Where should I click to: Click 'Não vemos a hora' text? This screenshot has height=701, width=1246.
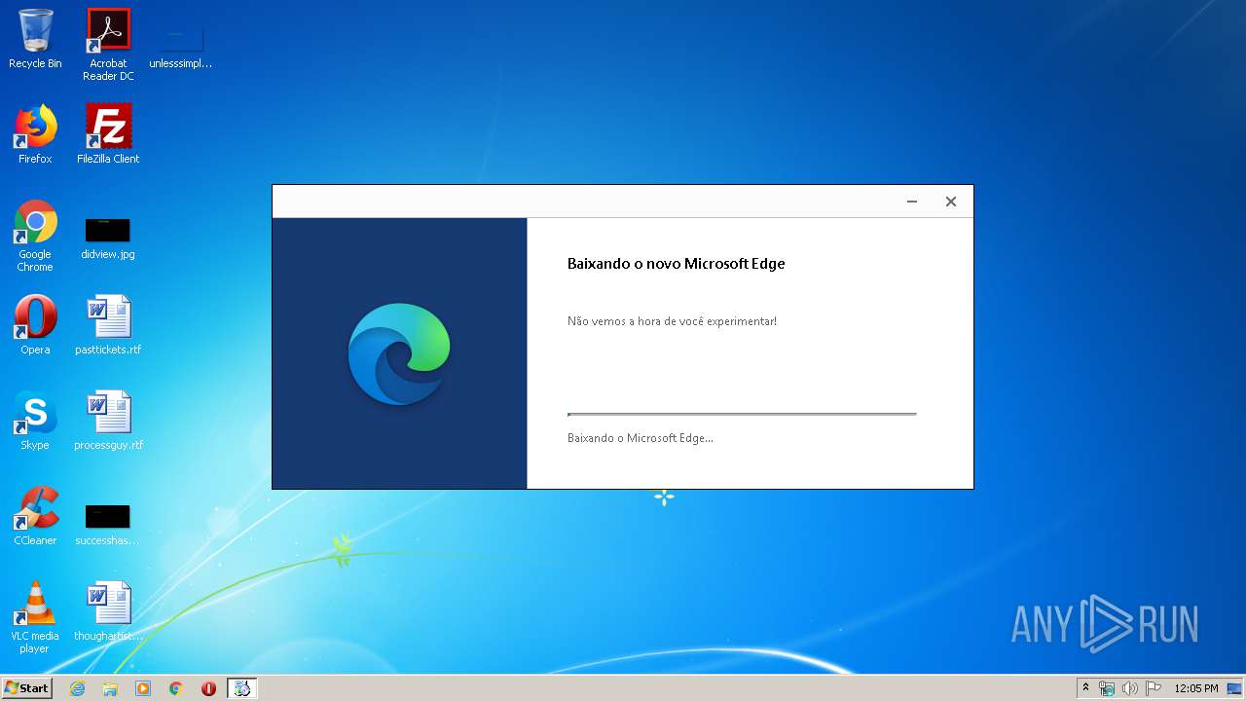672,320
